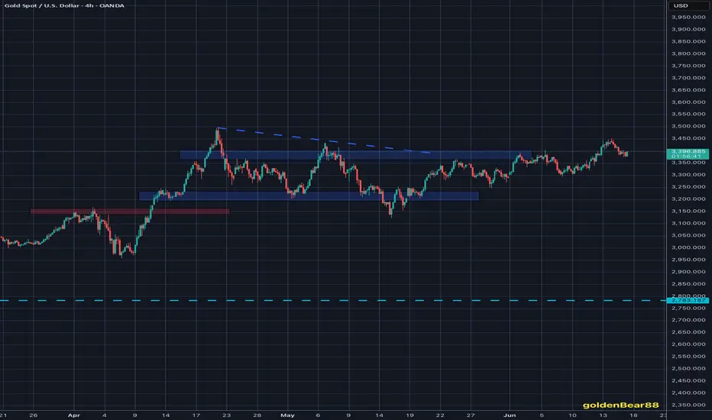Click the 2,900.000 price axis label
Viewport: 712px width, 420px height.
point(688,272)
